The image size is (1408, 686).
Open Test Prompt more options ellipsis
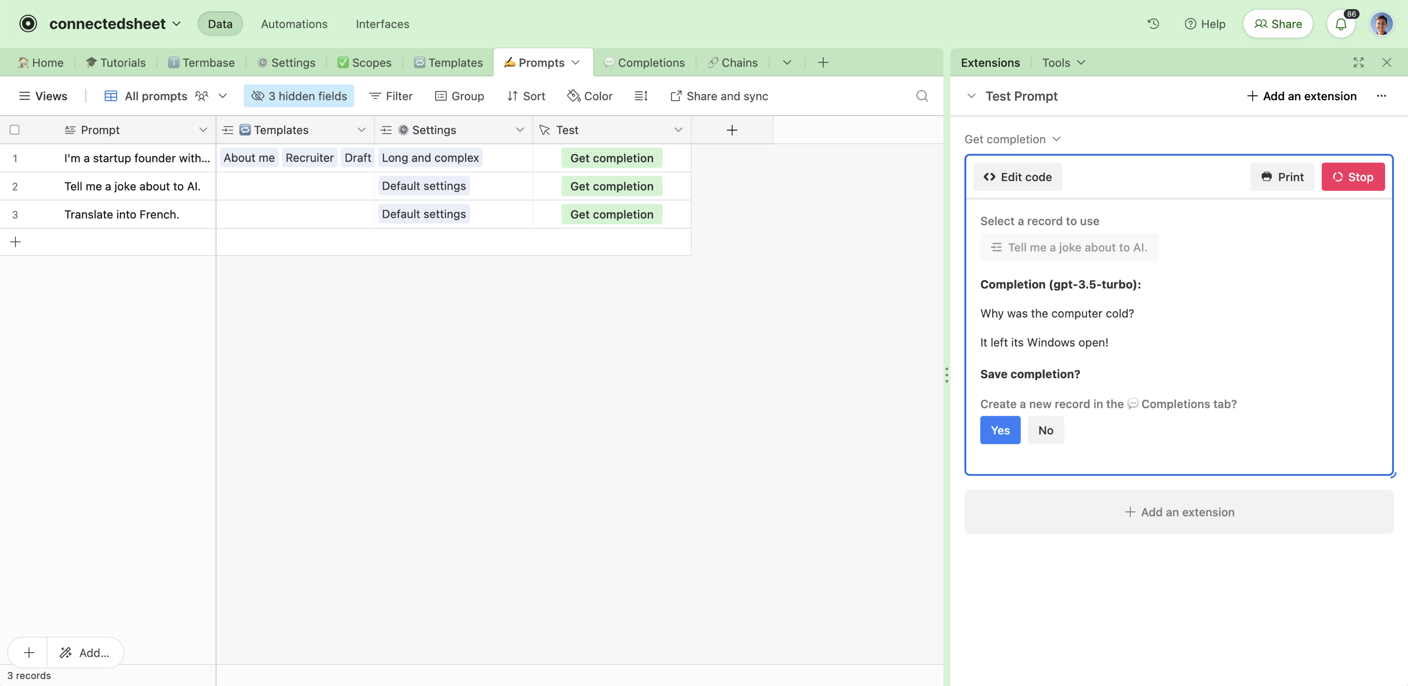click(x=1381, y=96)
